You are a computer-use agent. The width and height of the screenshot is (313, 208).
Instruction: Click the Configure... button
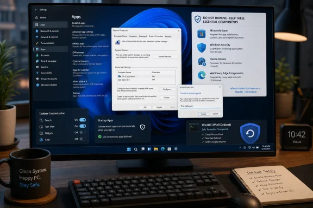point(167,89)
